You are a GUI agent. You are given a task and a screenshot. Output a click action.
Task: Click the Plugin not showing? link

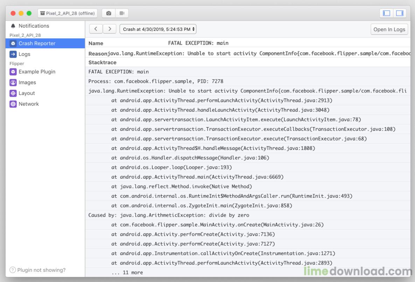click(41, 270)
